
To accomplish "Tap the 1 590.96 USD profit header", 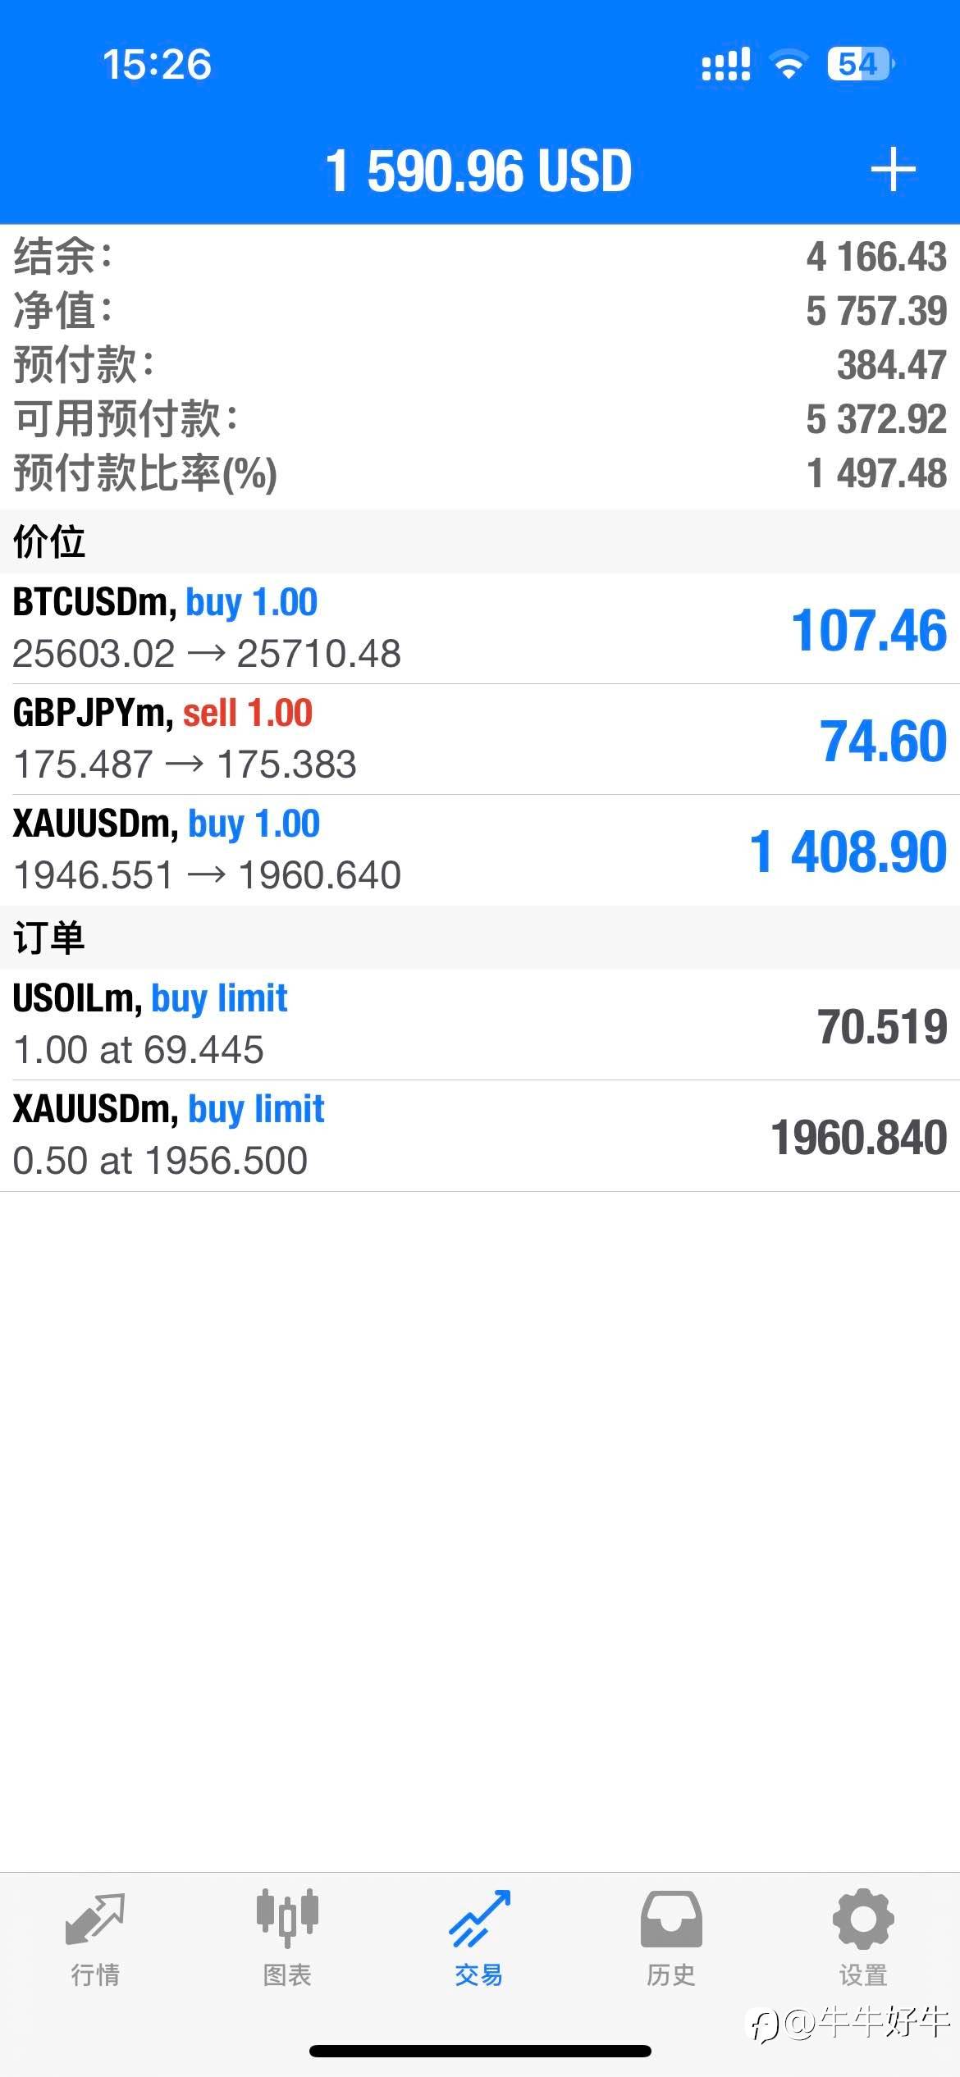I will 479,171.
